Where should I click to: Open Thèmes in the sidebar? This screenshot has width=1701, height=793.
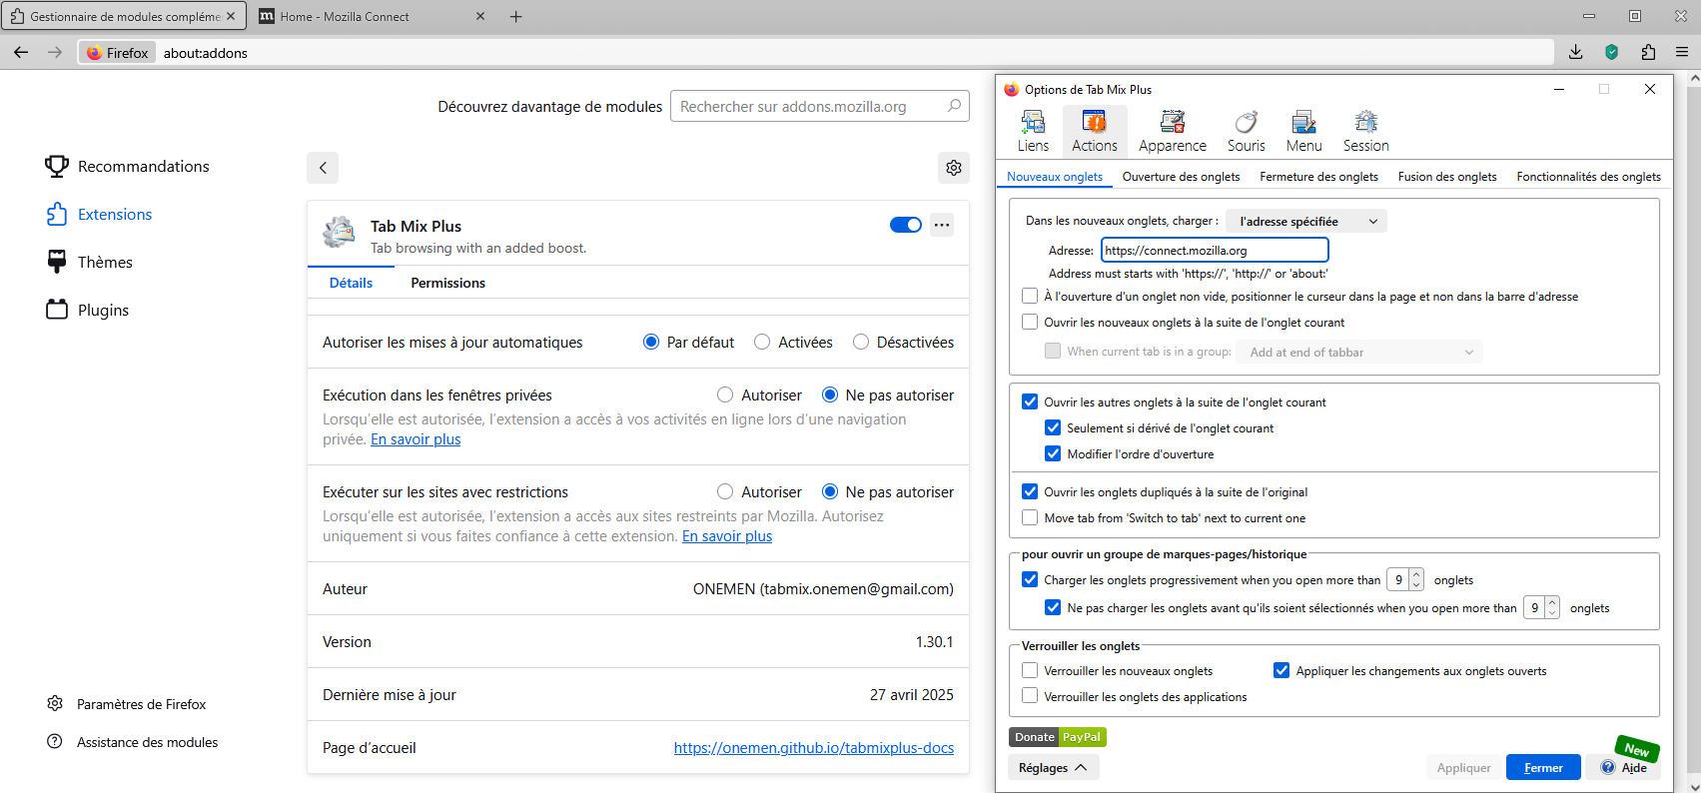coord(90,262)
